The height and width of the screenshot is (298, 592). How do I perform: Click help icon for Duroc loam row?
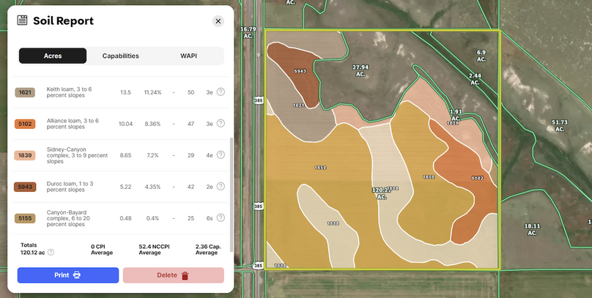221,187
